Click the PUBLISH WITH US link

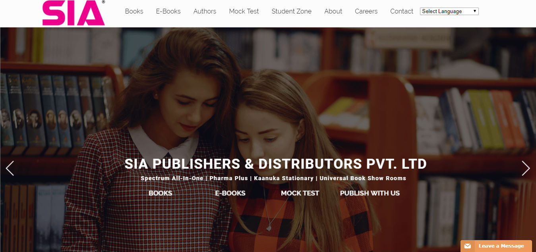click(x=370, y=193)
